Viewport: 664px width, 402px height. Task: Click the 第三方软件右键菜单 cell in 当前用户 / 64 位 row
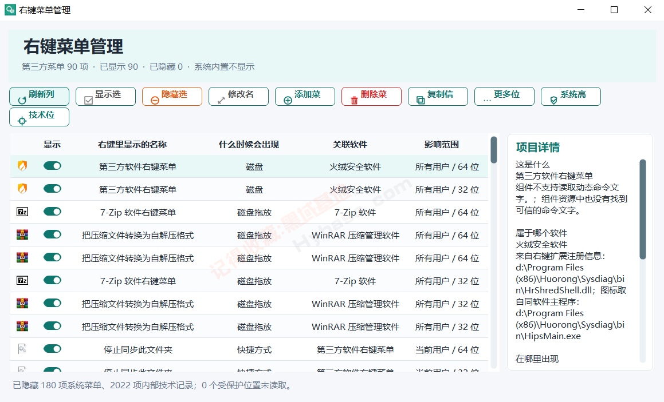355,349
